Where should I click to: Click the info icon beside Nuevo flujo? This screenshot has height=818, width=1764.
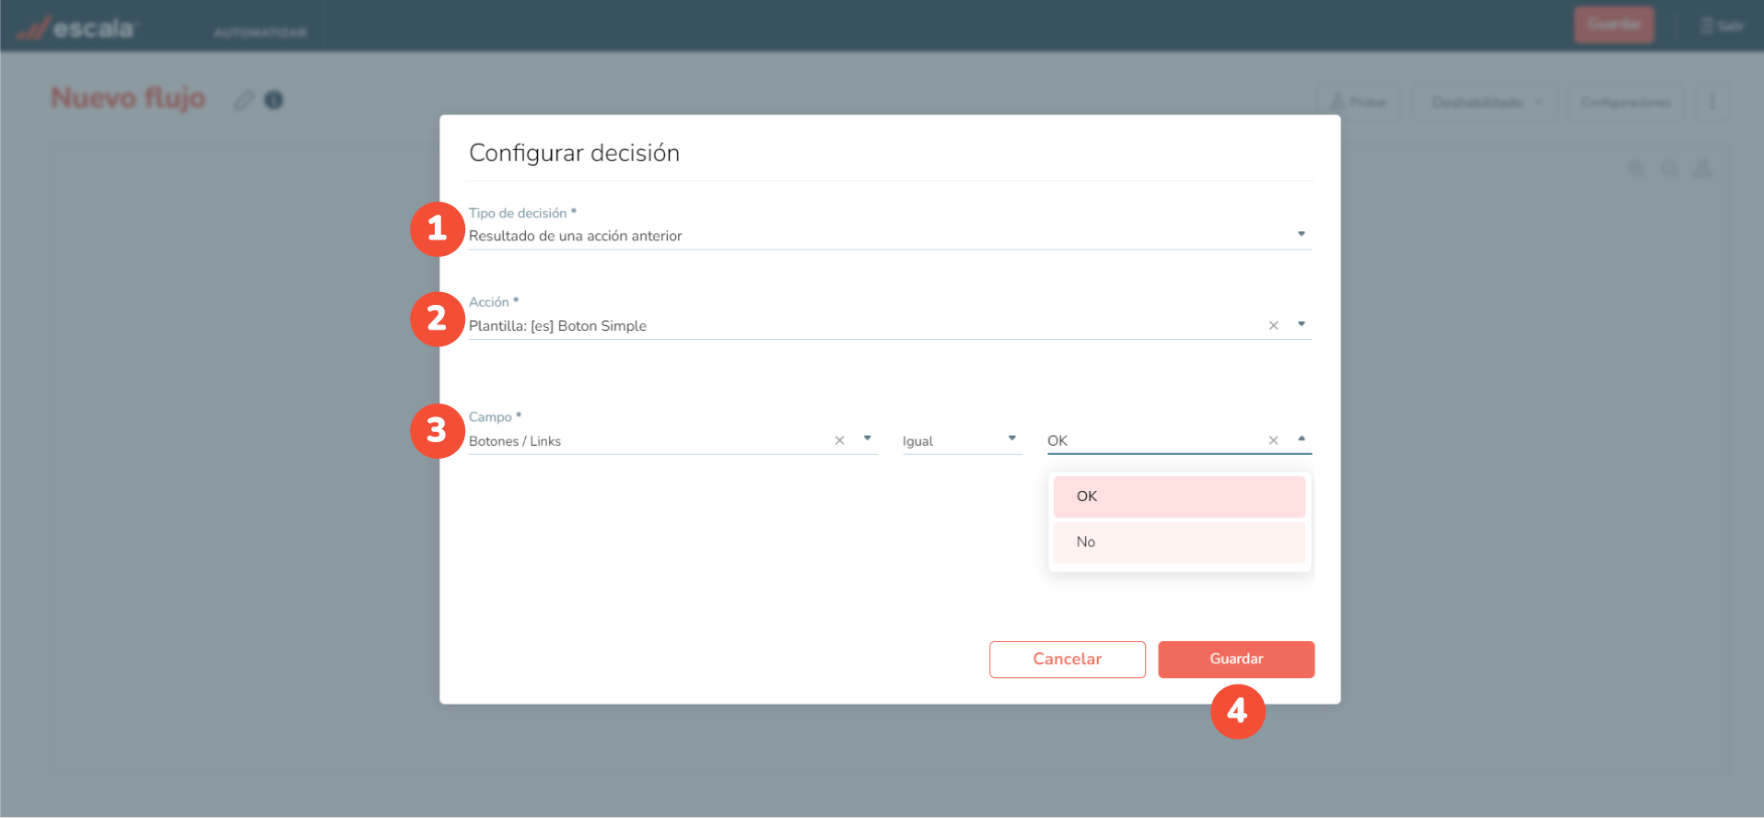(x=274, y=99)
